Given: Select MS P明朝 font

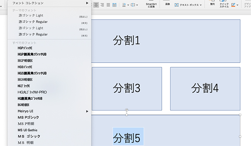Looking at the screenshot, I should coord(49,124).
